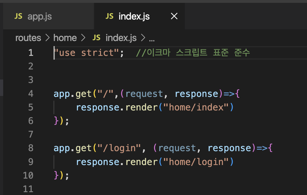
Task: Click render call on line 9
Action: point(141,162)
